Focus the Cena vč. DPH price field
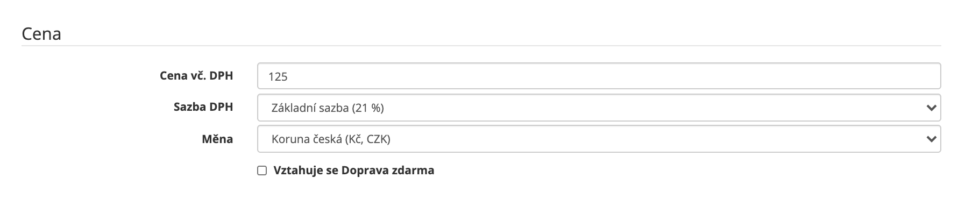The image size is (965, 213). (599, 76)
